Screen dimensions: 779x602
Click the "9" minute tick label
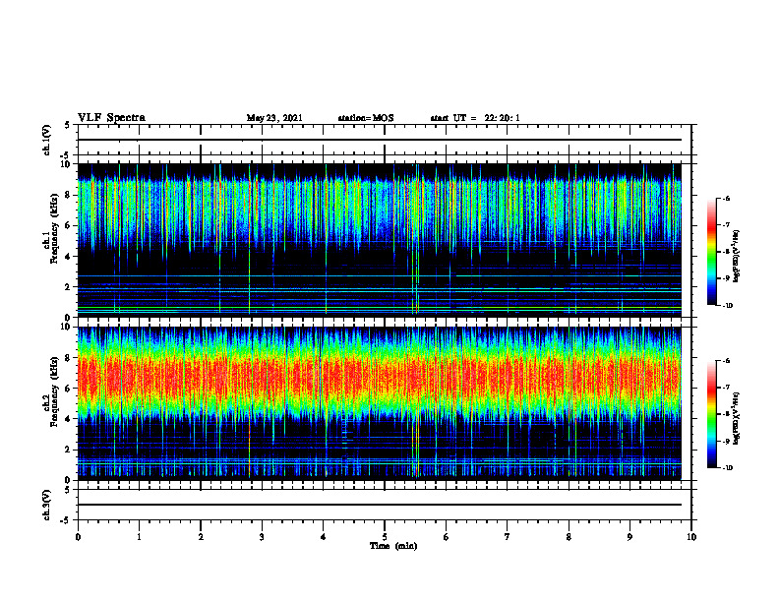coord(629,537)
